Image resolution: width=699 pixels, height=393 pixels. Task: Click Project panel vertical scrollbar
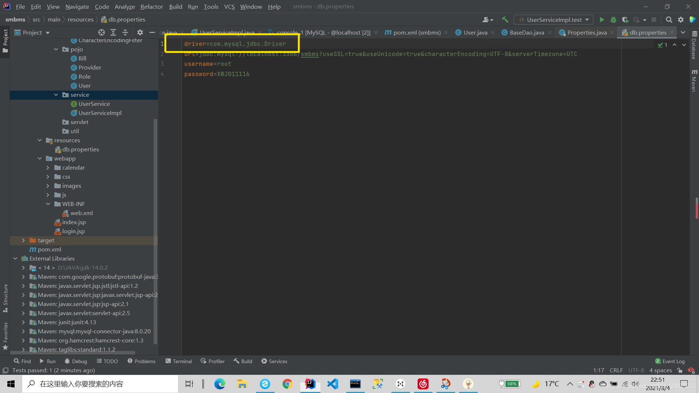(155, 231)
